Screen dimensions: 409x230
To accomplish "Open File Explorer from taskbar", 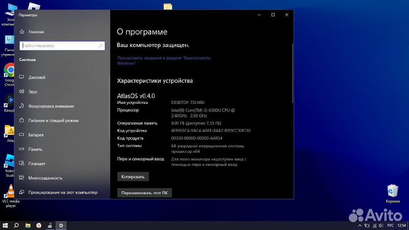I will pyautogui.click(x=28, y=225).
